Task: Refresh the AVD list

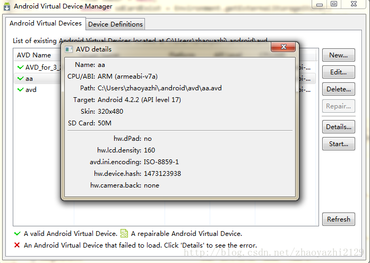Action: click(x=338, y=219)
